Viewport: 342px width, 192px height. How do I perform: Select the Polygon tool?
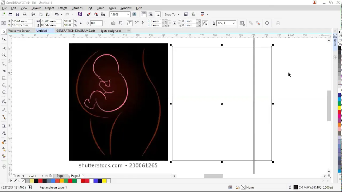4,92
